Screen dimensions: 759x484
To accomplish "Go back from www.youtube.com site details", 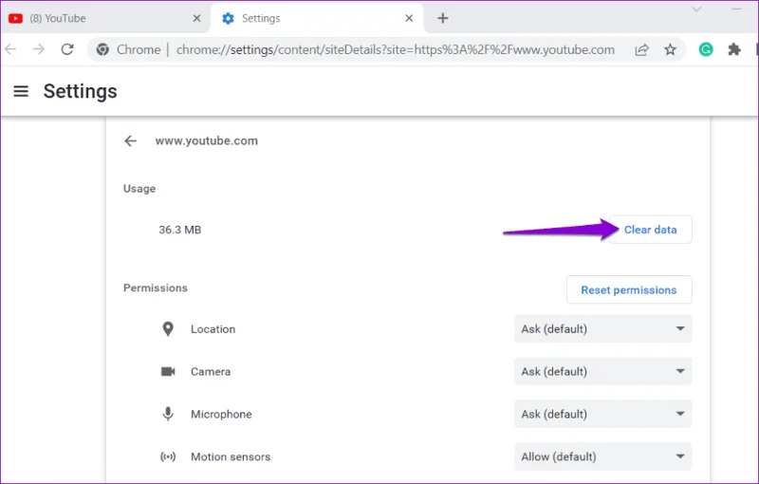I will 131,140.
